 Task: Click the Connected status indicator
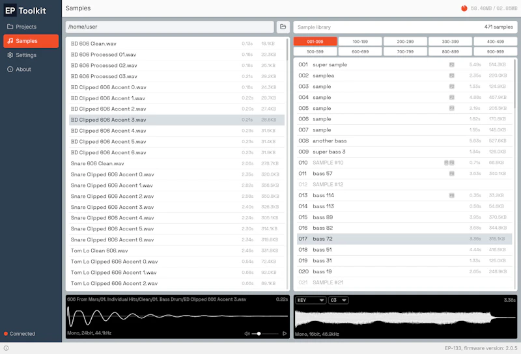pyautogui.click(x=20, y=334)
